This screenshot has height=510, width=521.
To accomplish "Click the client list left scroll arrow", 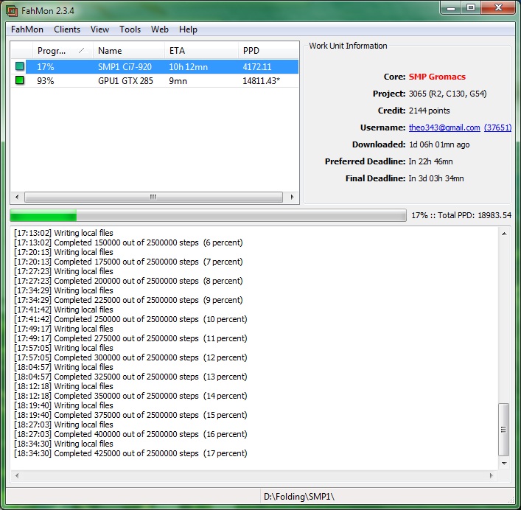I will point(17,197).
